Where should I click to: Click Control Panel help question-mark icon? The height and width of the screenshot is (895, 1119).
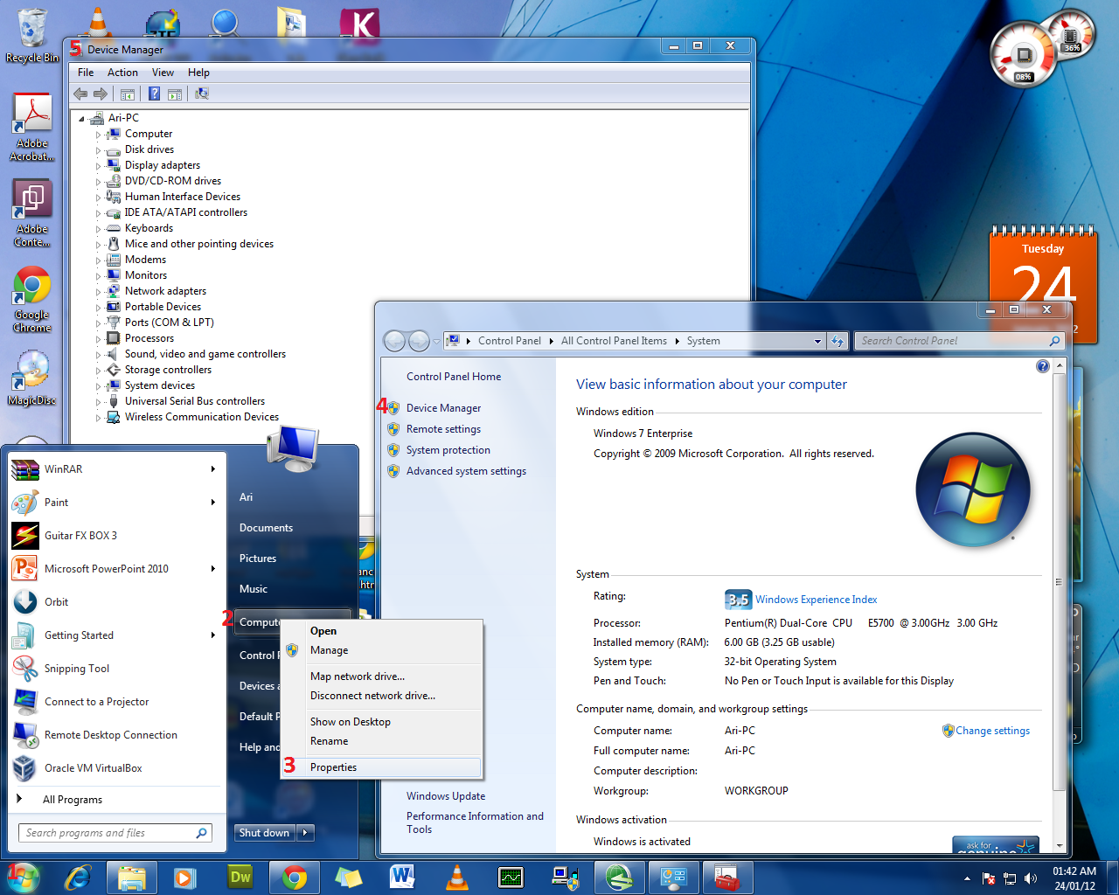tap(1042, 366)
